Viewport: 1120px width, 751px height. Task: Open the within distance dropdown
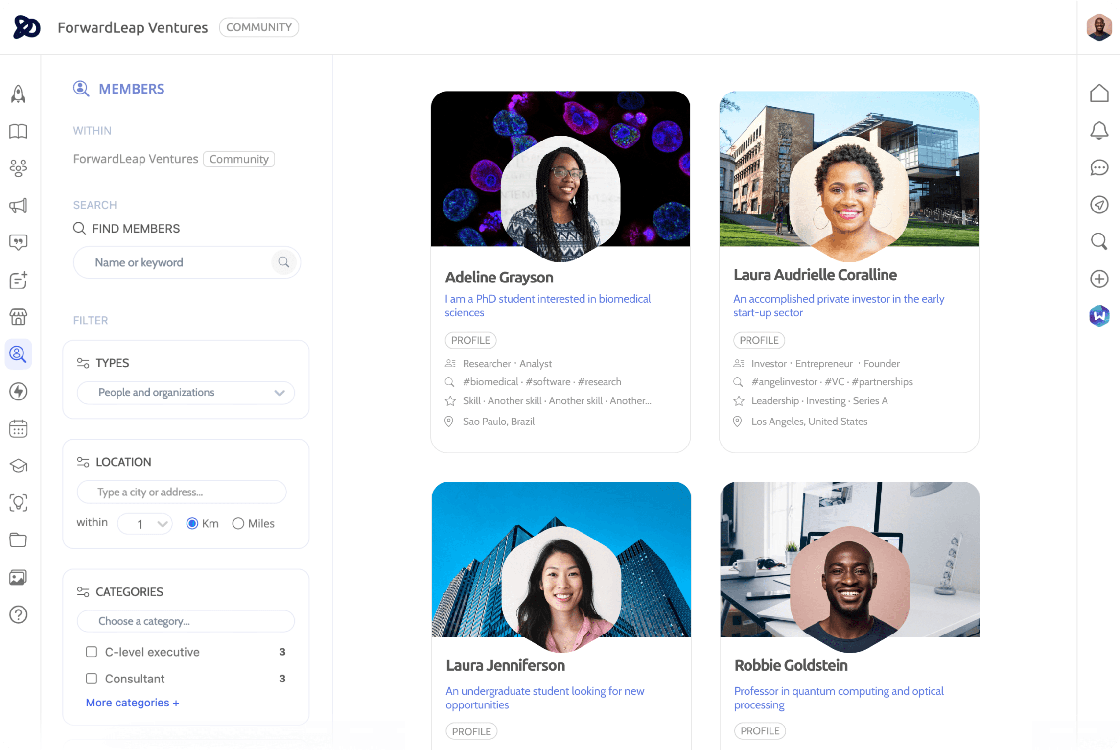click(x=145, y=524)
